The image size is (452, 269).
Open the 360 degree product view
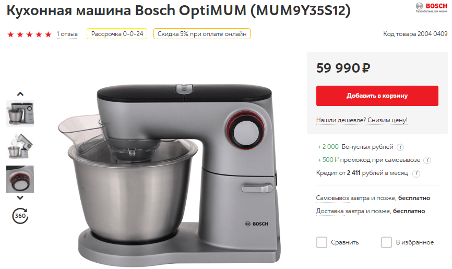(20, 216)
